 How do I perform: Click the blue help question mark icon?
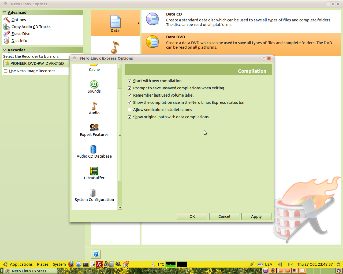point(96,254)
